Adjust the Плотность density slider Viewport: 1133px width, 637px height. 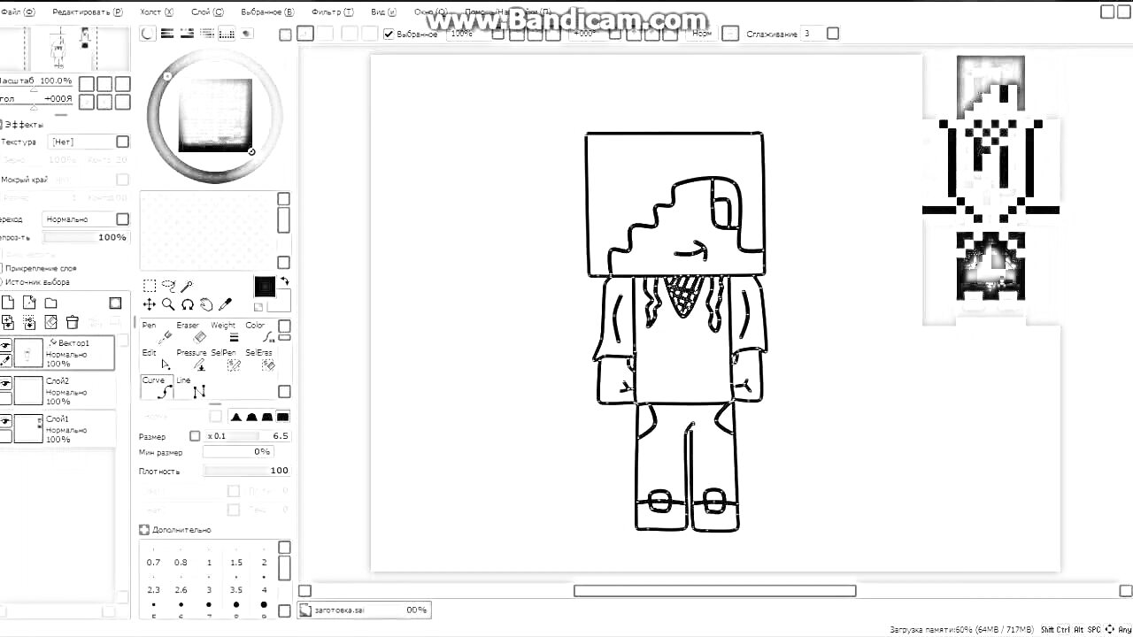[x=247, y=471]
